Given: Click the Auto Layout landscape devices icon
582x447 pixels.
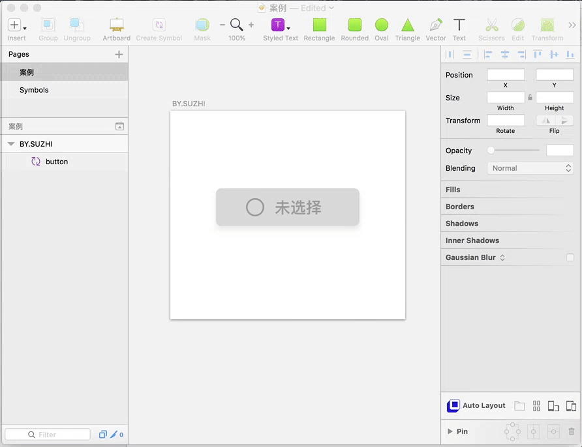Looking at the screenshot, I should [x=572, y=406].
